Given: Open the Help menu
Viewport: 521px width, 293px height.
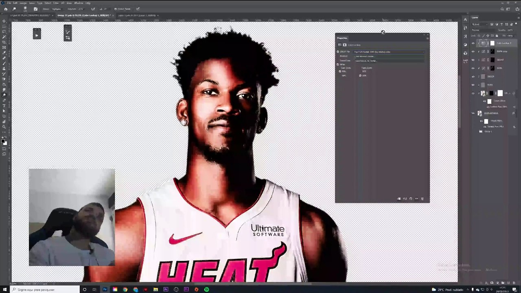Looking at the screenshot, I should [x=88, y=3].
